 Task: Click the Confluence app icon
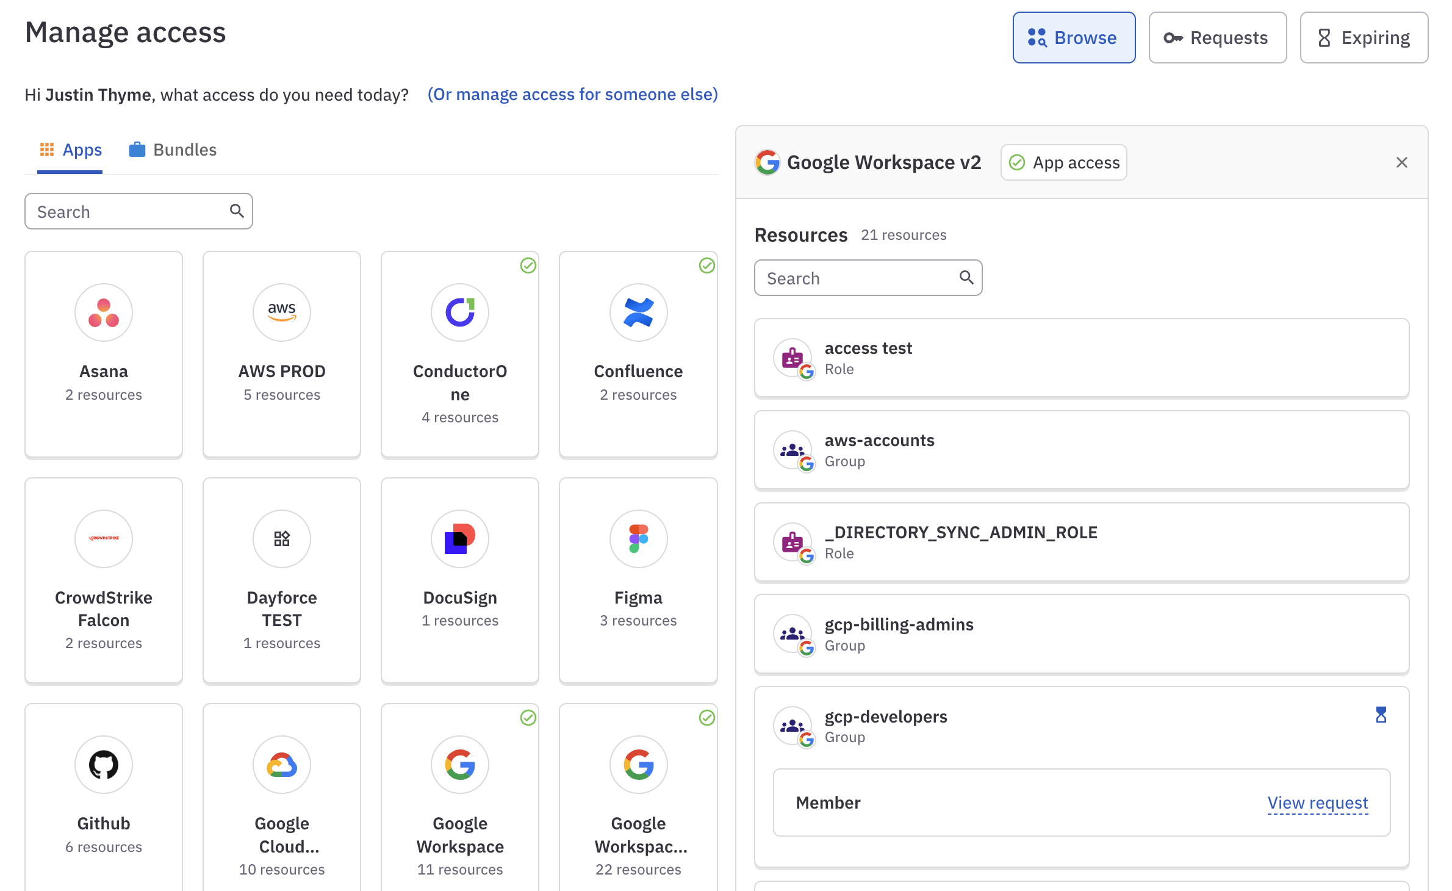(x=638, y=312)
